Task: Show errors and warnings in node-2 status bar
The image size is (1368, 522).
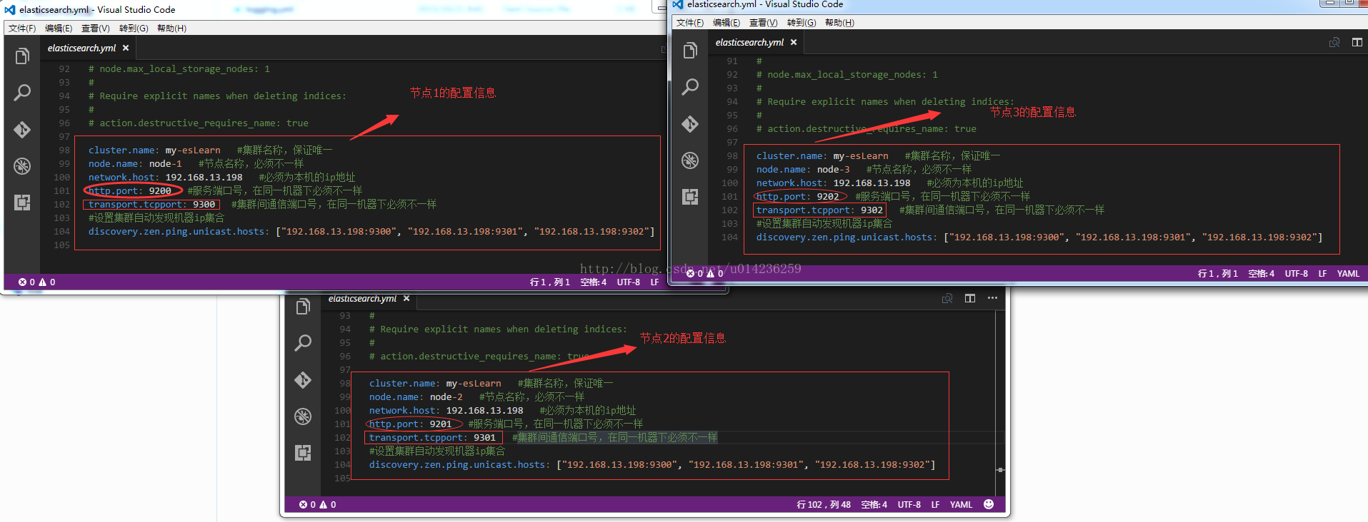Action: (318, 504)
